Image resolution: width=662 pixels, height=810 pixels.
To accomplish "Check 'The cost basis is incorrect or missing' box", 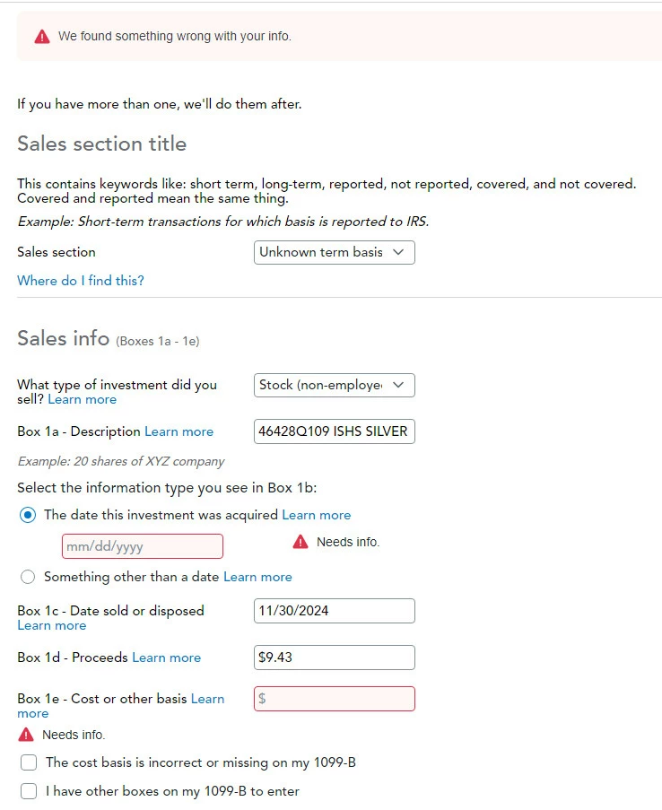I will (29, 762).
